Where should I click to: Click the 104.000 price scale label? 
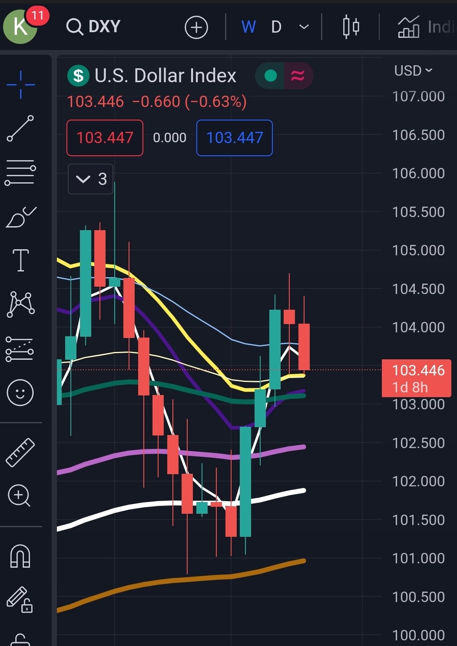(x=418, y=327)
